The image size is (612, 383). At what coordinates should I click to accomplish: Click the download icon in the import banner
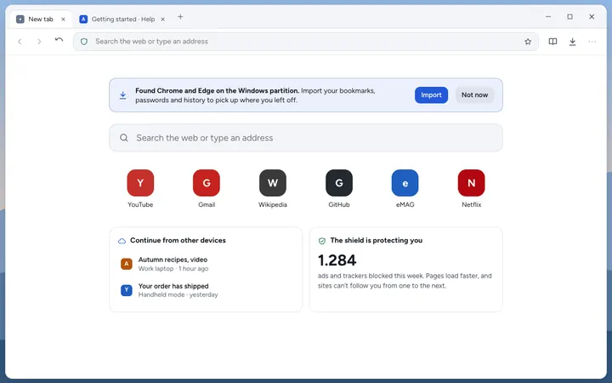[123, 95]
